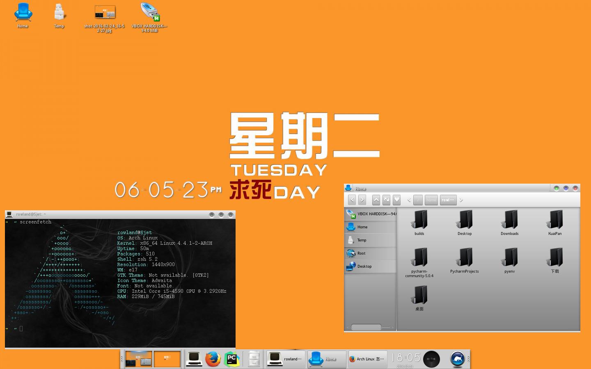The image size is (591, 369).
Task: Launch Firefox from the shelf
Action: 213,359
